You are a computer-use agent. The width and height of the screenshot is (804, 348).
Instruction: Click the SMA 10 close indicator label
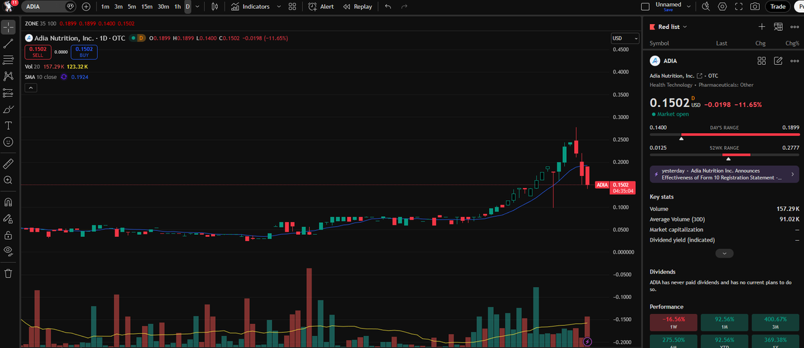coord(41,77)
